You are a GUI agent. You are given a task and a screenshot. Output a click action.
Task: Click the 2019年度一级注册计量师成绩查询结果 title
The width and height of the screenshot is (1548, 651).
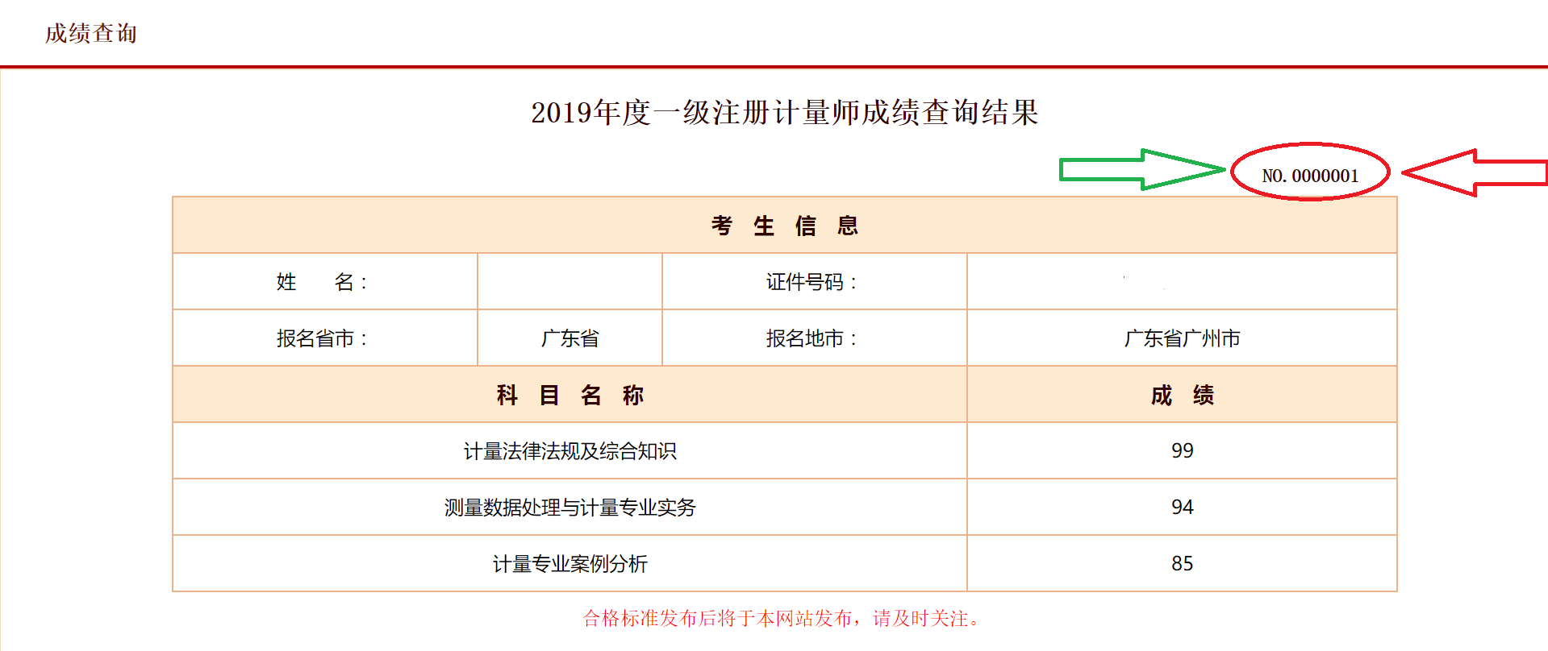click(x=784, y=113)
